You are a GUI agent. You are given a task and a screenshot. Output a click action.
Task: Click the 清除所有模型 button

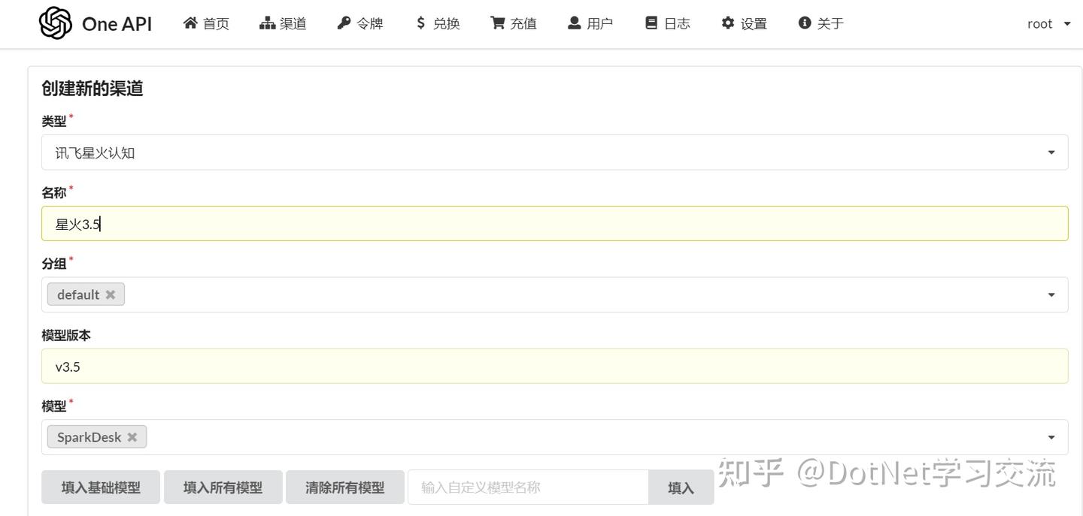click(x=345, y=487)
